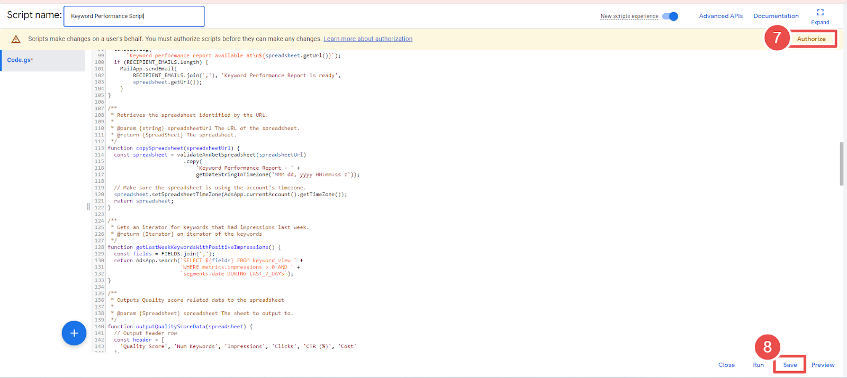Click the sidebar resize handle
This screenshot has width=847, height=378.
coord(88,207)
